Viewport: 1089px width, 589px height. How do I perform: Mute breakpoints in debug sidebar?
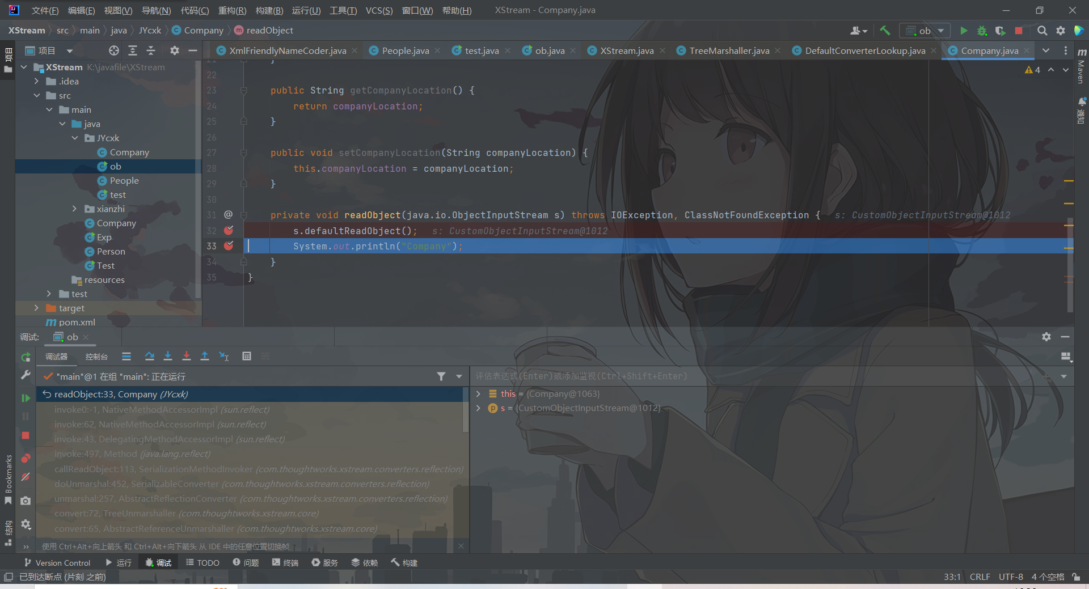pyautogui.click(x=26, y=477)
